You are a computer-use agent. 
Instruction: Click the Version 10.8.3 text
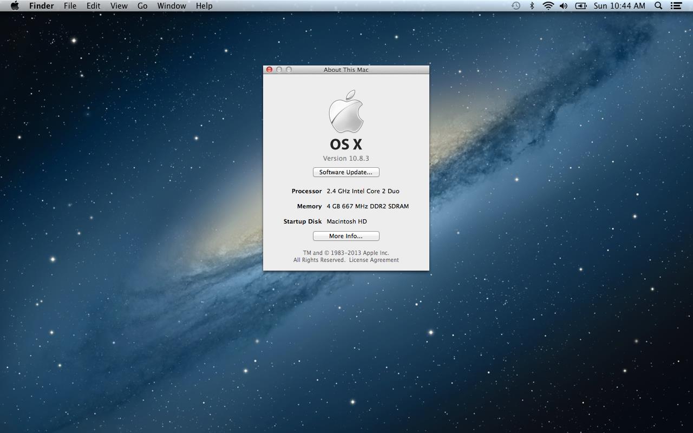tap(346, 159)
